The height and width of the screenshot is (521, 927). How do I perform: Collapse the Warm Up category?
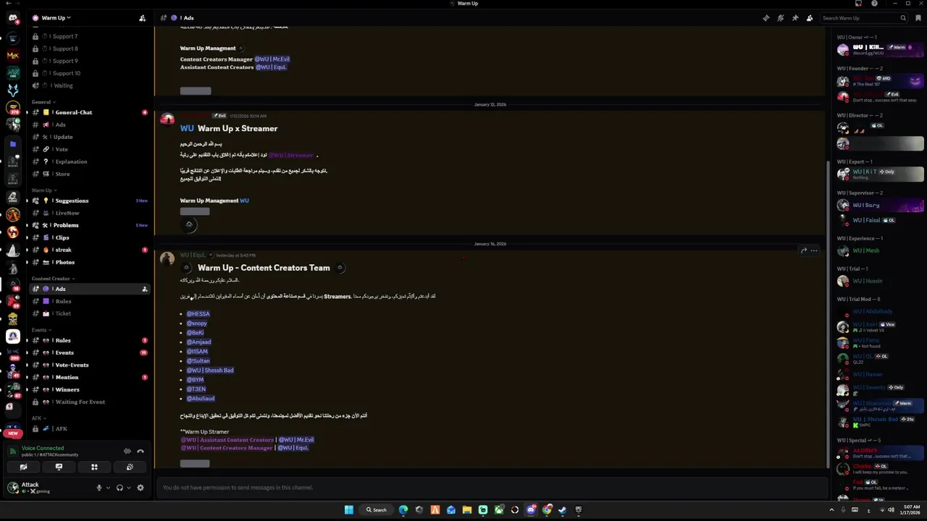point(44,190)
